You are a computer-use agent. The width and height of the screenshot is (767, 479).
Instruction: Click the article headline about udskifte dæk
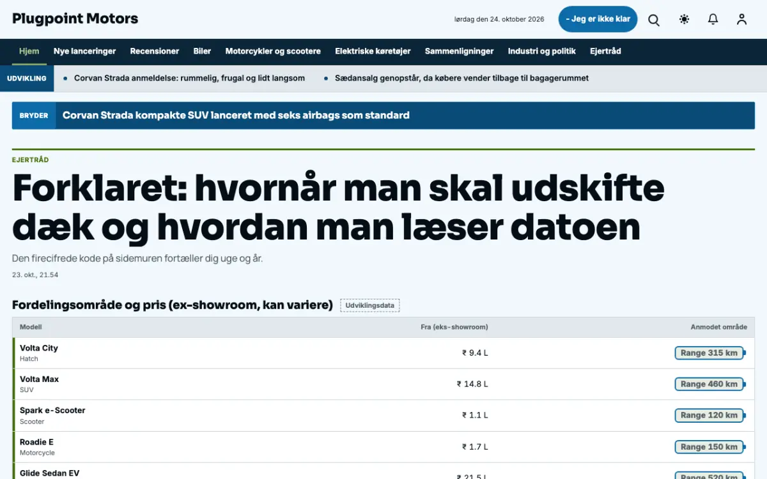click(339, 207)
